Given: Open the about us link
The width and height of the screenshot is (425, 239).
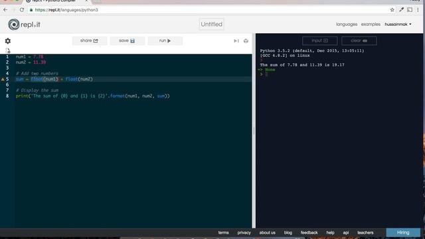Looking at the screenshot, I should coord(267,232).
